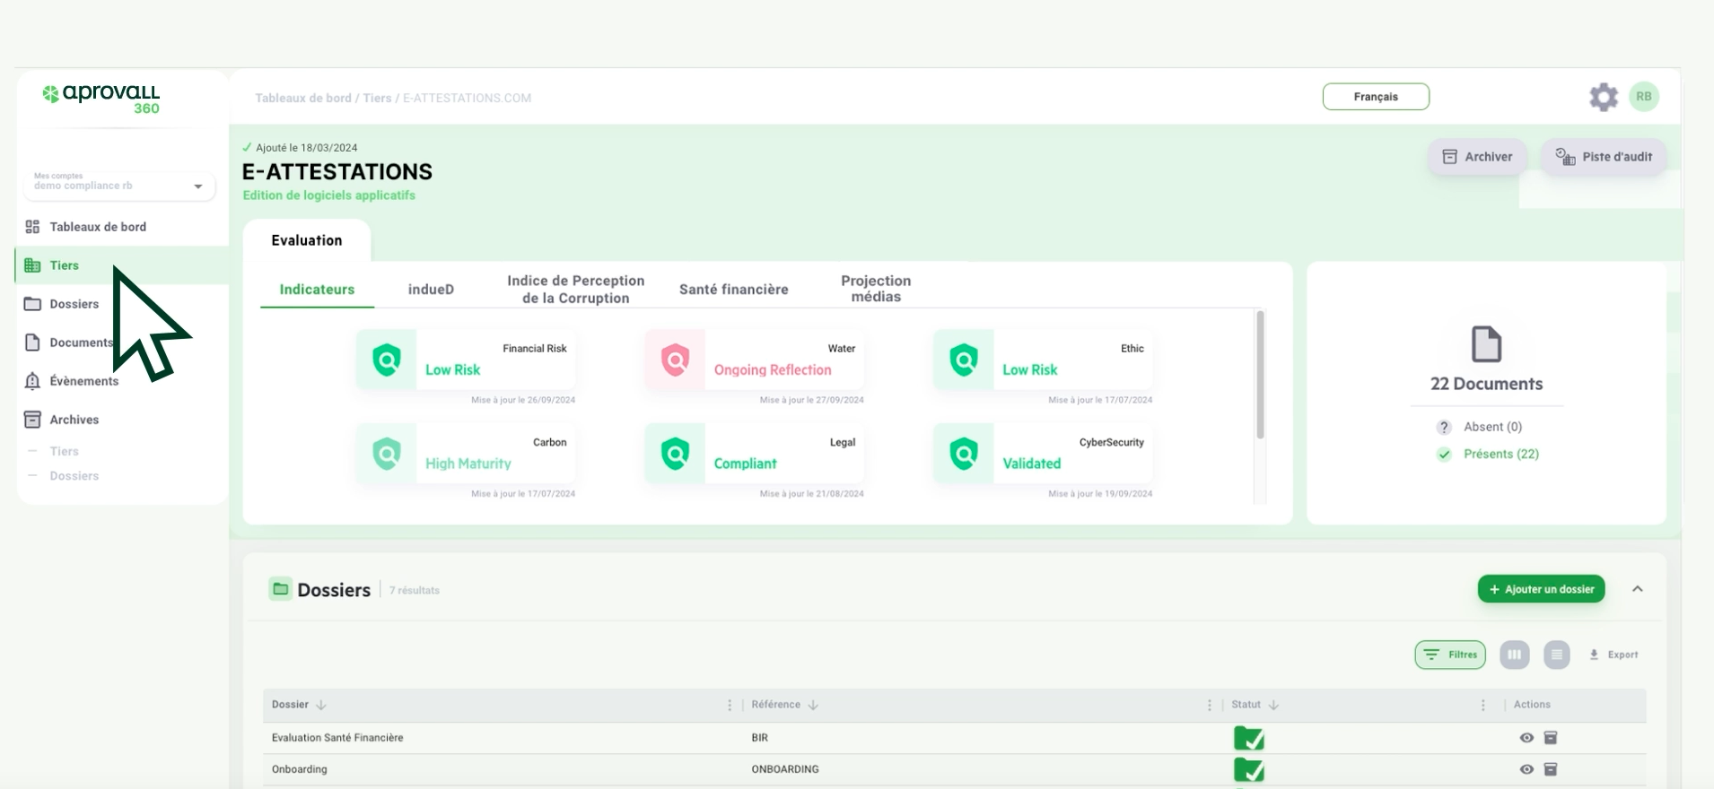Open the Français language selector
The image size is (1714, 789).
[1376, 97]
